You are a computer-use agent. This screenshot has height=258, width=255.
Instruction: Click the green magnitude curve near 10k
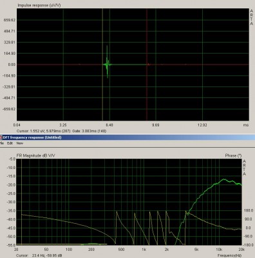[x=219, y=182]
